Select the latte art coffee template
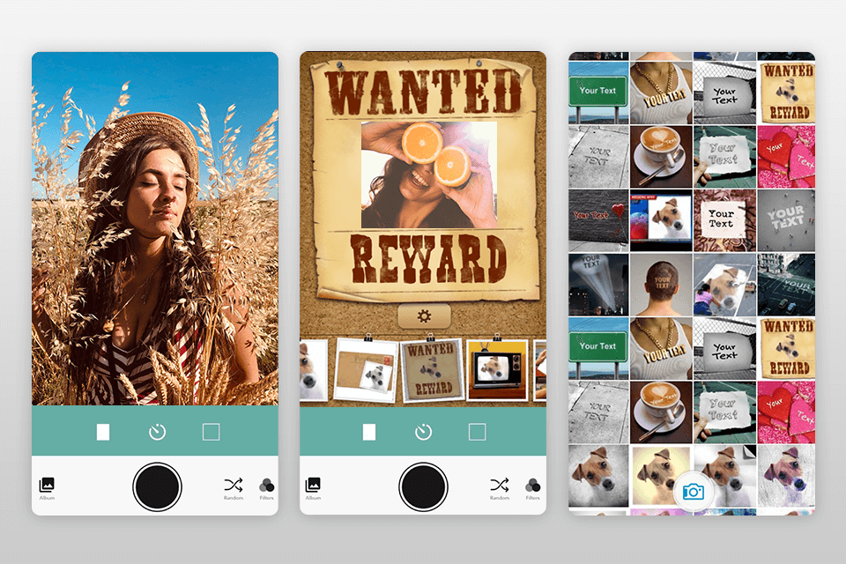The width and height of the screenshot is (846, 564). pos(660,155)
